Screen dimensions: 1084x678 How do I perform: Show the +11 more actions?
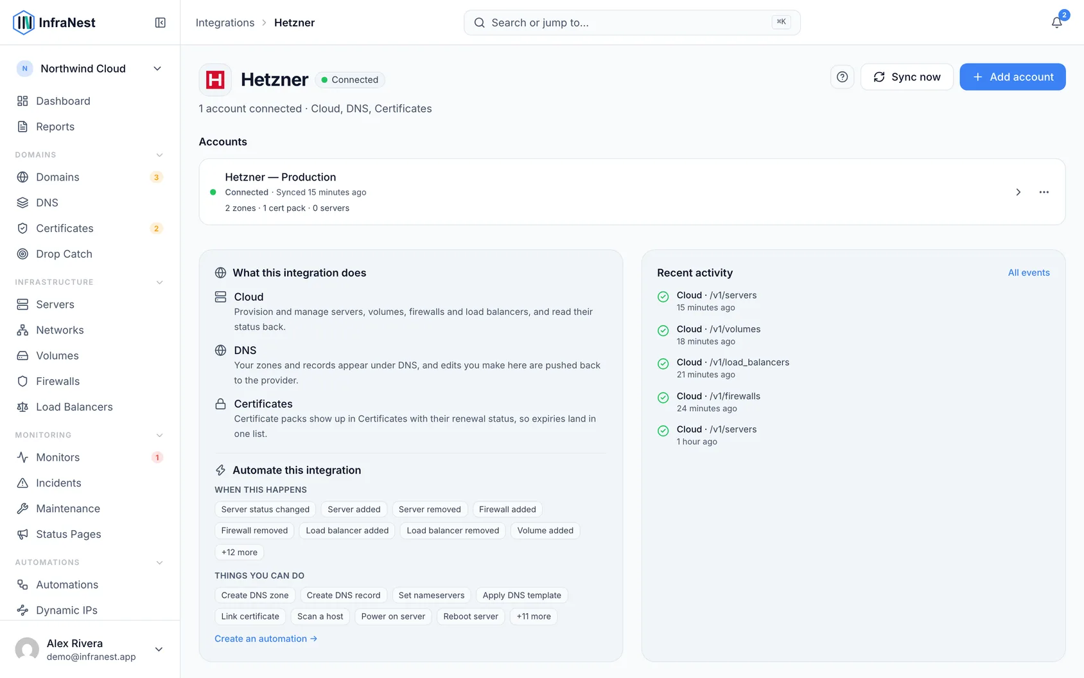coord(534,616)
